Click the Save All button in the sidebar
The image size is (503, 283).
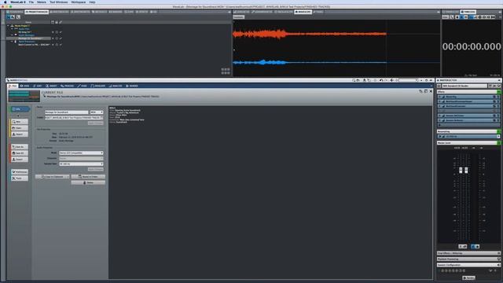tap(20, 153)
